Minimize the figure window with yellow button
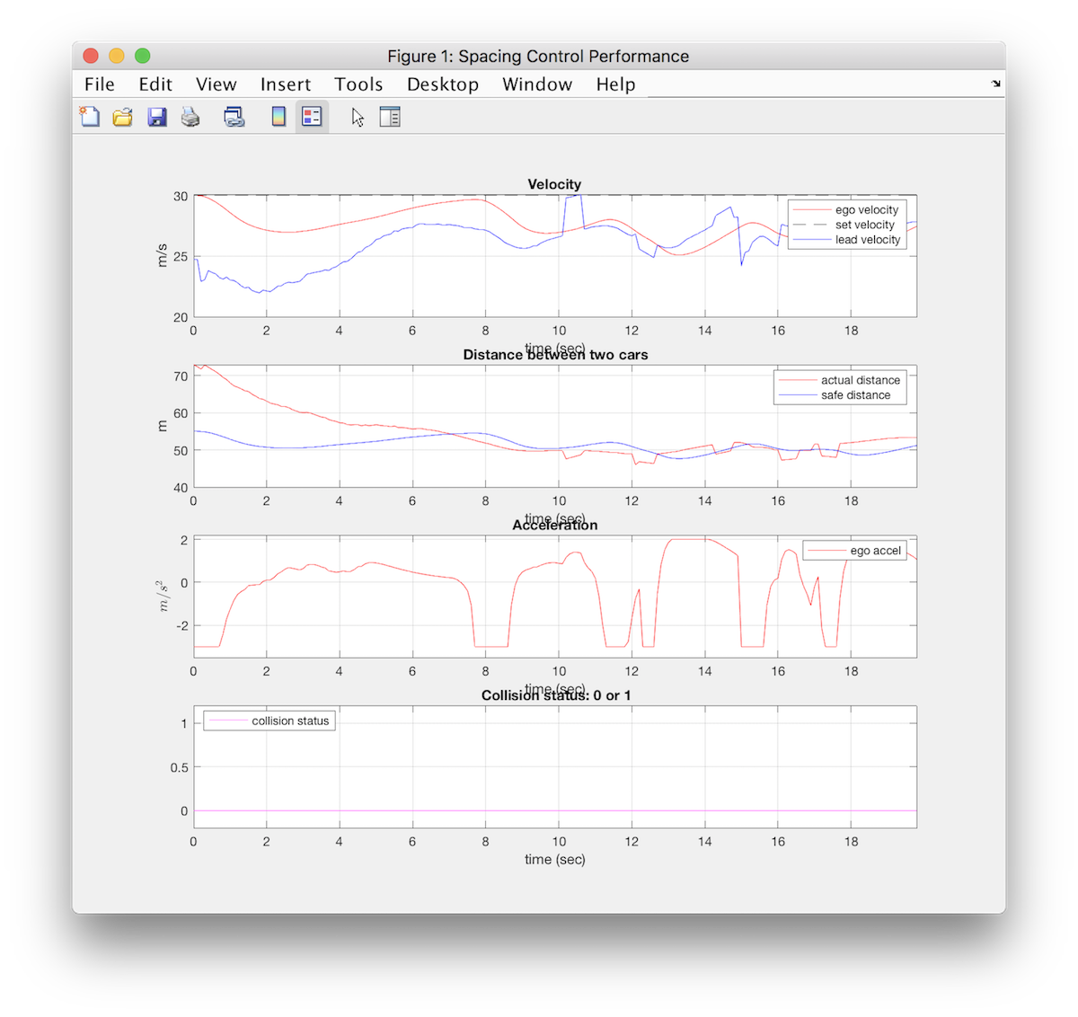This screenshot has width=1078, height=1017. point(117,56)
